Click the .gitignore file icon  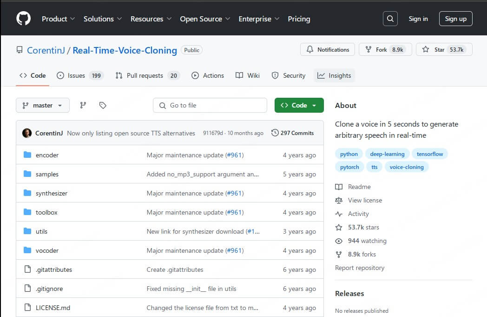click(x=27, y=289)
